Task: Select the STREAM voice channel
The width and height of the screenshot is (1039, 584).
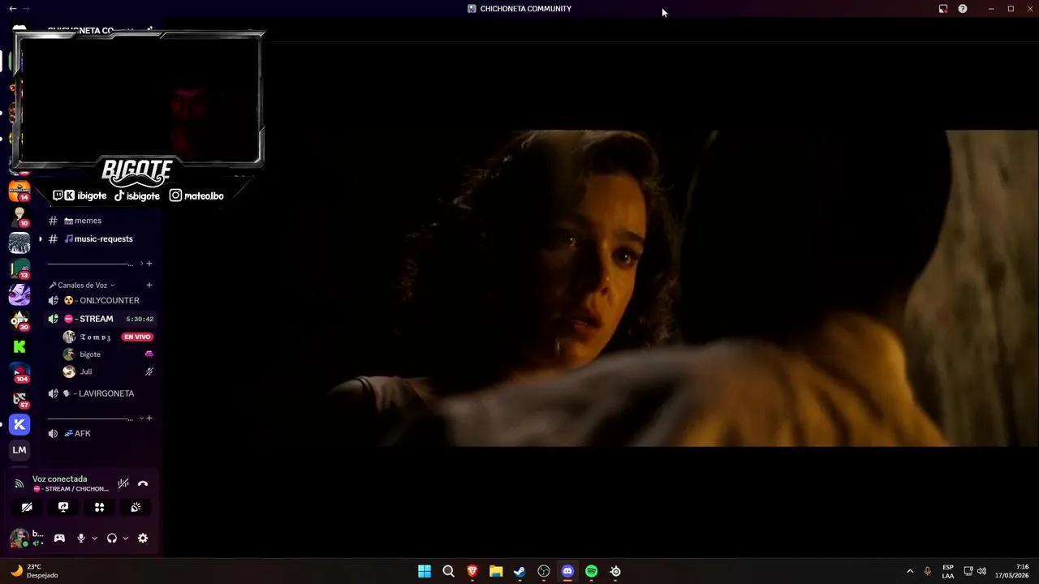Action: [x=101, y=319]
